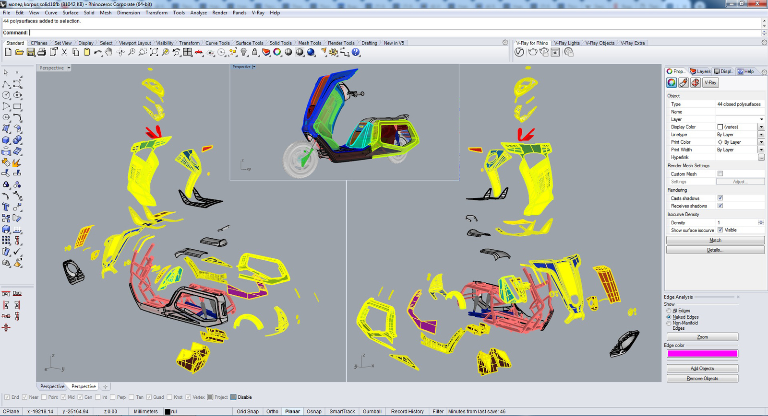Click the Remove Objects button
Image resolution: width=768 pixels, height=416 pixels.
coord(702,379)
